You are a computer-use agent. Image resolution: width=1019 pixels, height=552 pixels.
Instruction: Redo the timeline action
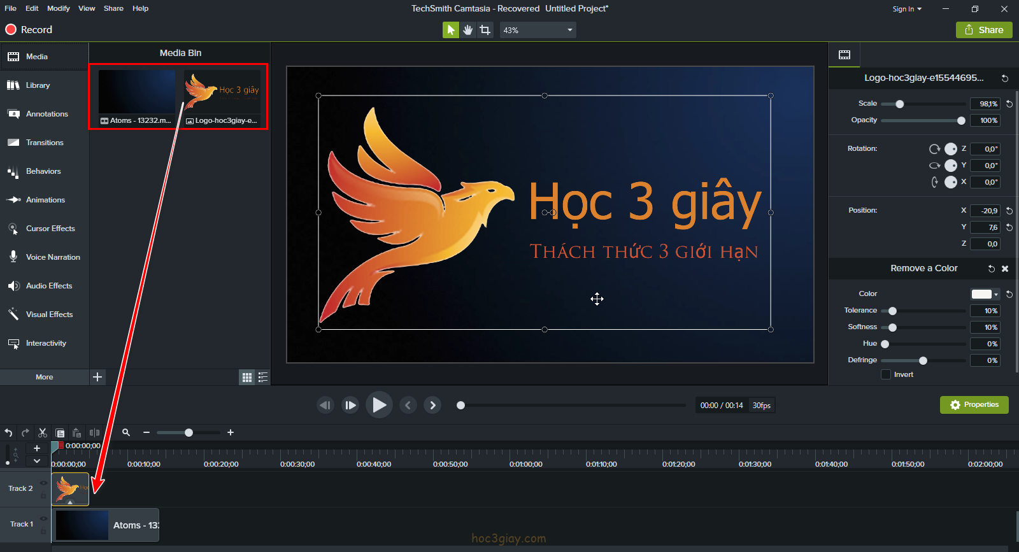(25, 432)
